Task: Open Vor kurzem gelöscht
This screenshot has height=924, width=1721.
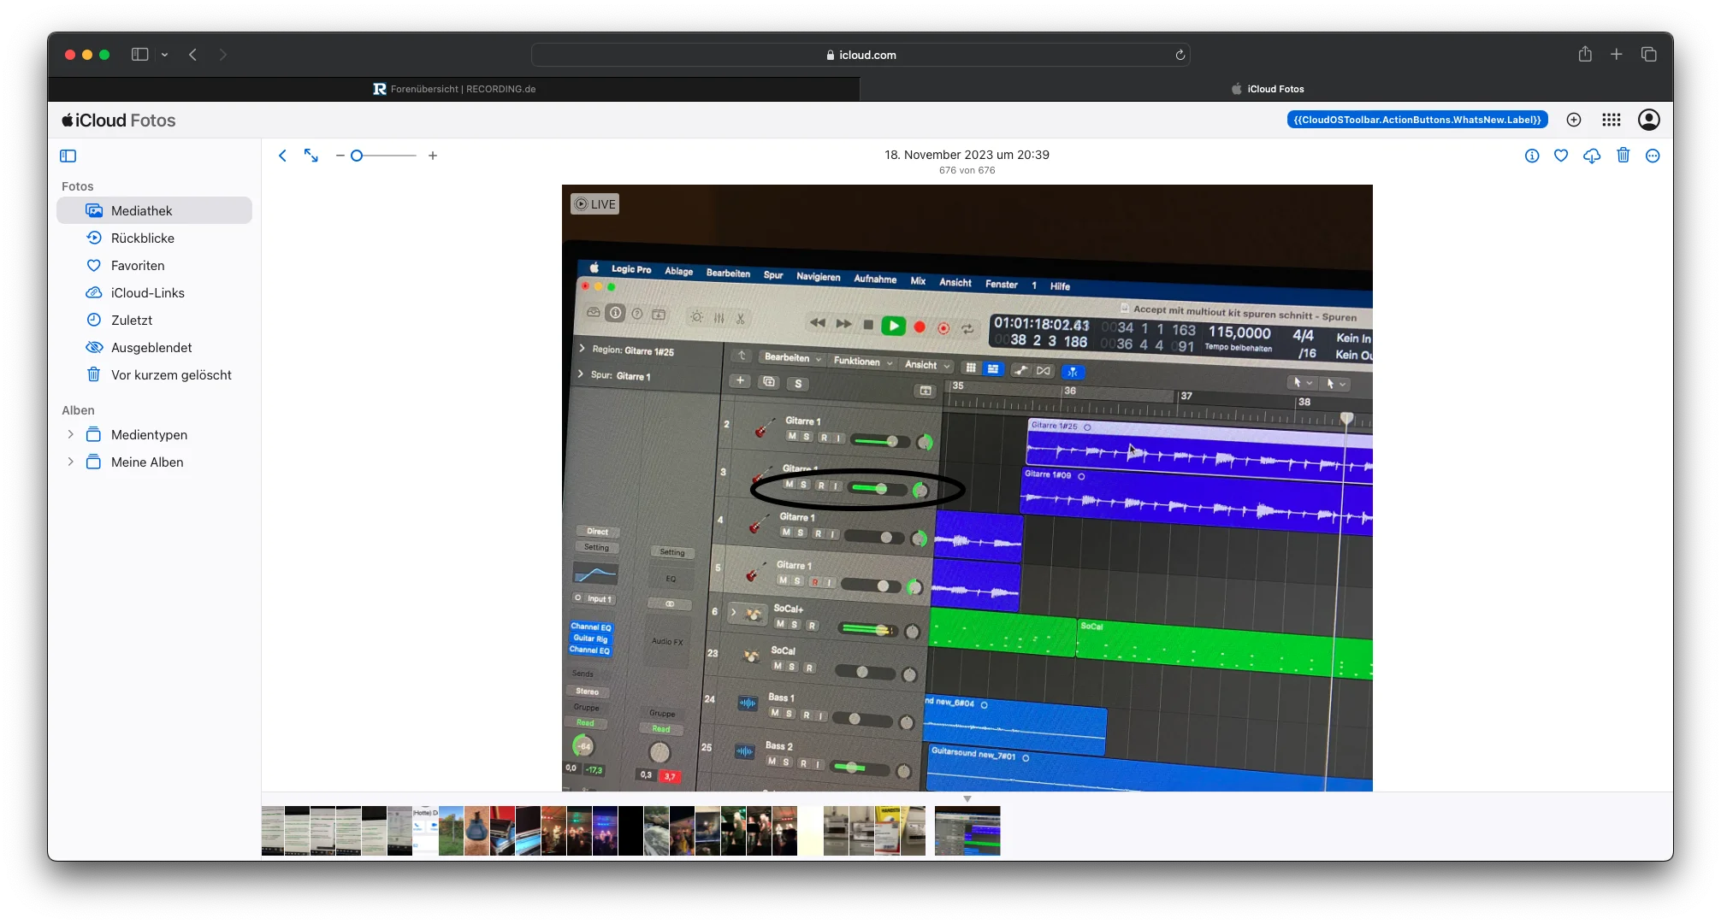Action: coord(154,374)
